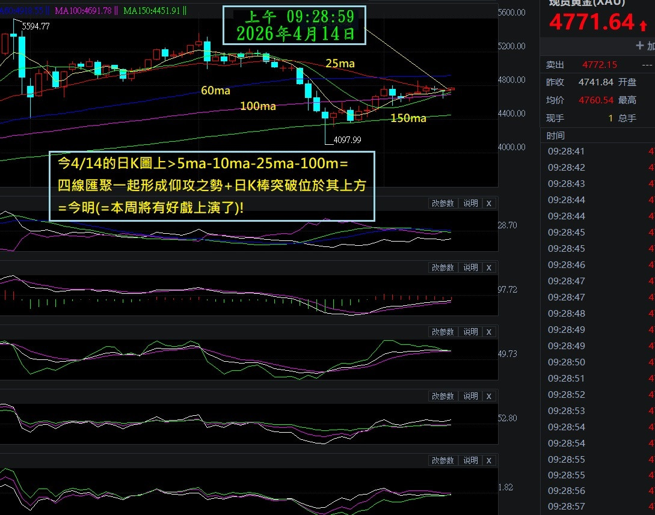The image size is (655, 515).
Task: Select the 09:28:41 row in tick list
Action: coord(566,151)
